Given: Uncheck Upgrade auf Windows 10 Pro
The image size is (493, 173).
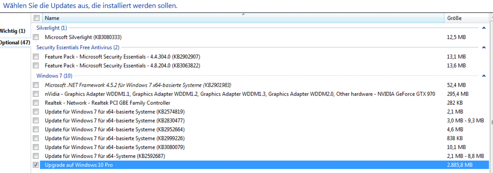Looking at the screenshot, I should click(x=36, y=165).
